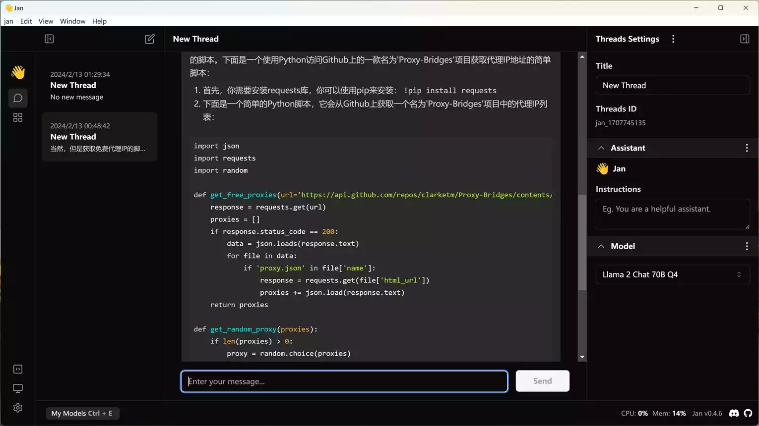Collapse the left threads sidebar panel
The width and height of the screenshot is (759, 426).
(49, 39)
